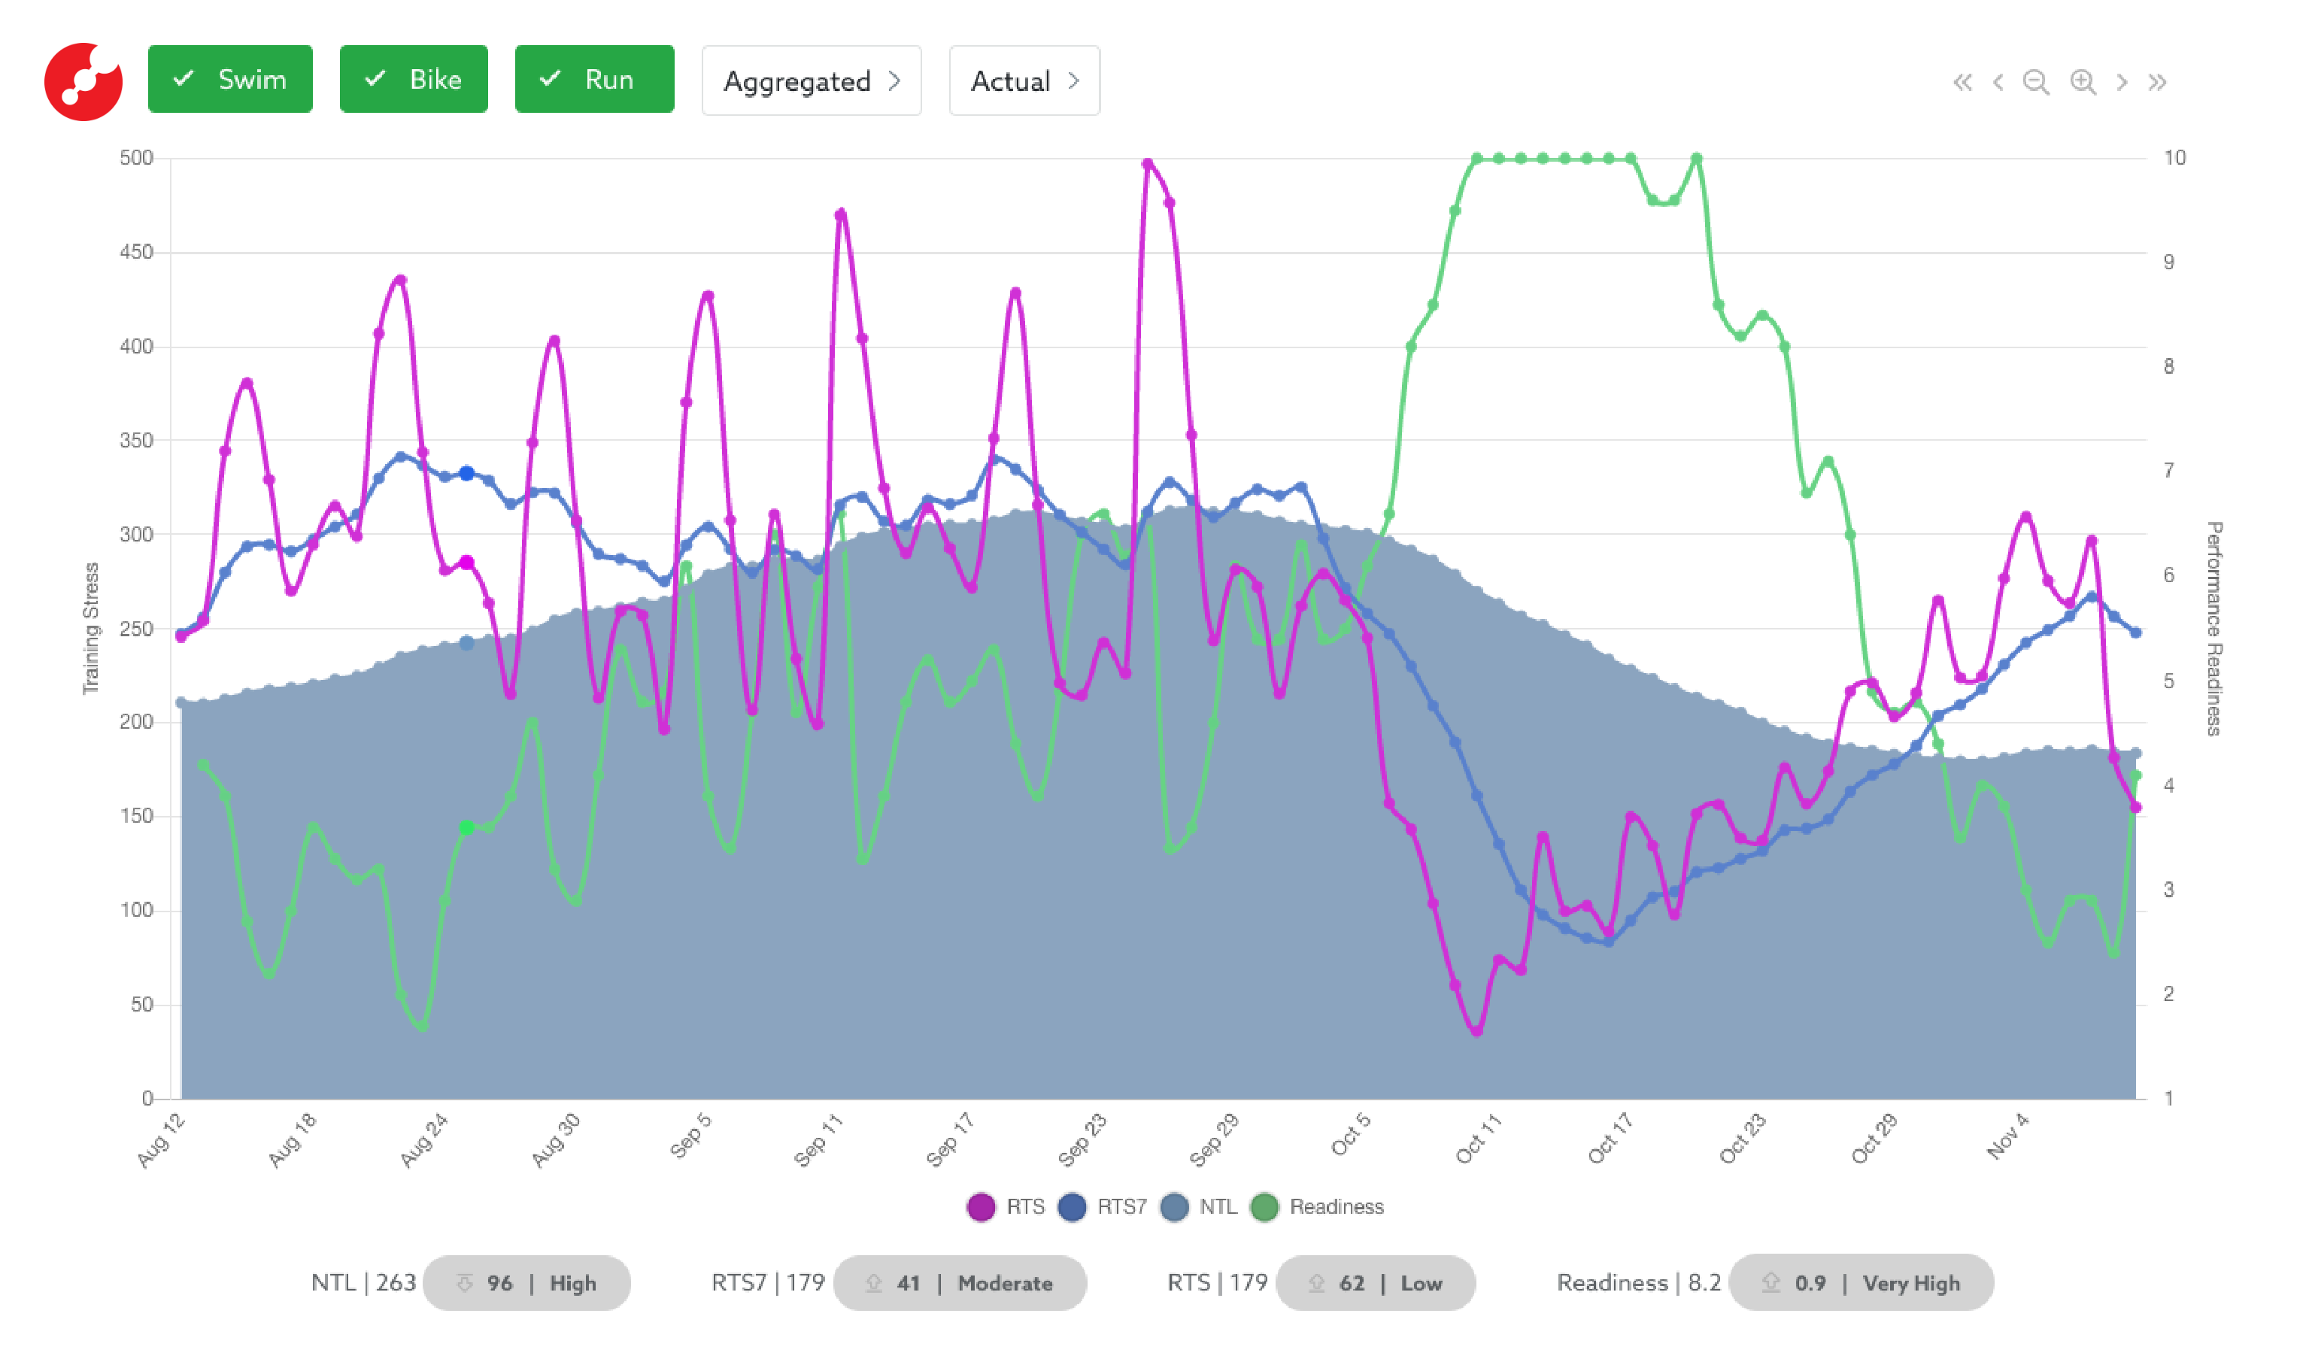Viewport: 2306px width, 1368px height.
Task: Open the Actual dropdown
Action: 1024,81
